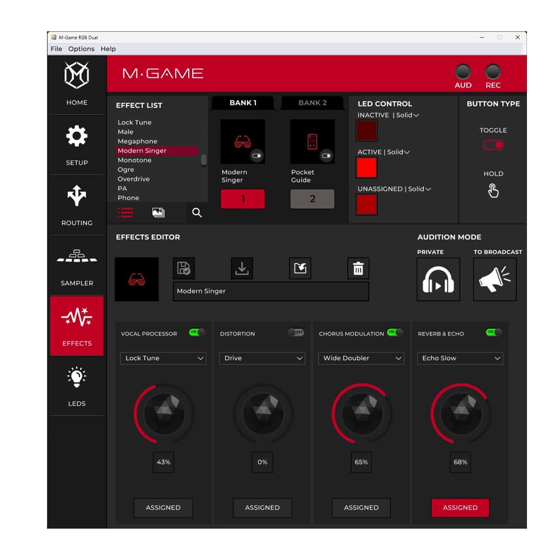Open the LEDS lightbulb section
This screenshot has width=560, height=560.
click(76, 386)
